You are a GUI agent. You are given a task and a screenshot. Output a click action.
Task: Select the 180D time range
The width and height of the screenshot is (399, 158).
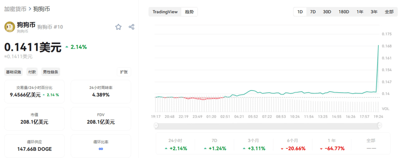(344, 12)
